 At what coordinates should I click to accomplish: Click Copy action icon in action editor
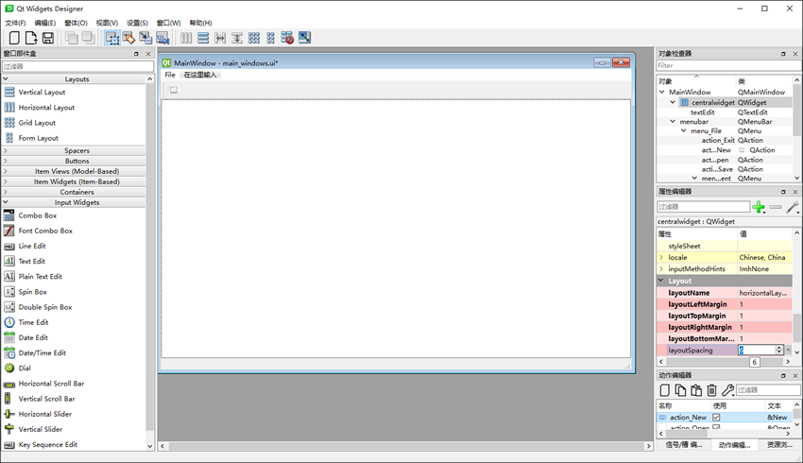pos(680,390)
